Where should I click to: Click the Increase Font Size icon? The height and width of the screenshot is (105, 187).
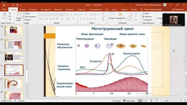(68, 15)
